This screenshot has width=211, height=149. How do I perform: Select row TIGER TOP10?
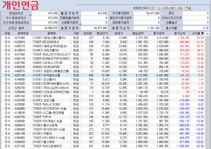coord(103,117)
